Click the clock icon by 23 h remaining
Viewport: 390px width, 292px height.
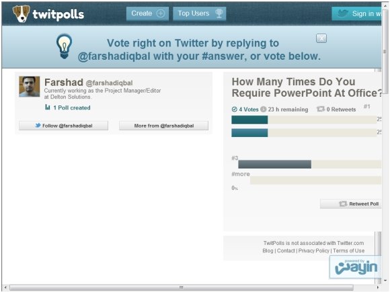pyautogui.click(x=264, y=109)
